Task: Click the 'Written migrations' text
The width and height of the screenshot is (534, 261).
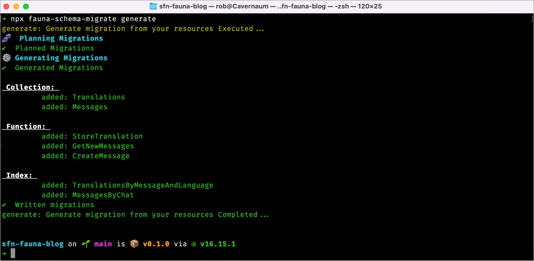Action: point(55,205)
